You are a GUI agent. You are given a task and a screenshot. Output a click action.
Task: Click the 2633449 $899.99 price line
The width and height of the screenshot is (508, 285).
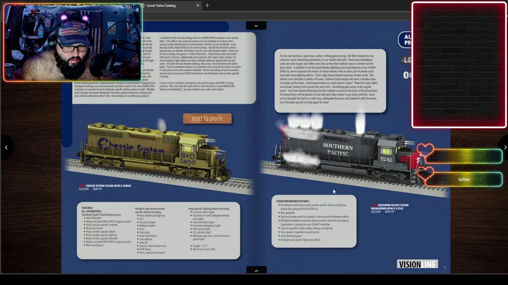point(383,212)
